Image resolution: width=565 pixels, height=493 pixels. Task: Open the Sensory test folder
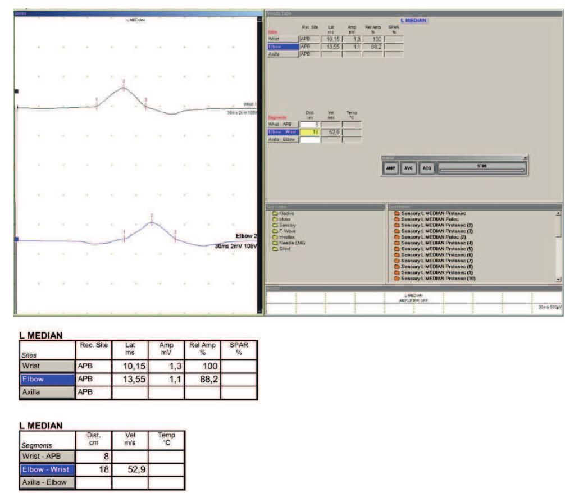286,226
